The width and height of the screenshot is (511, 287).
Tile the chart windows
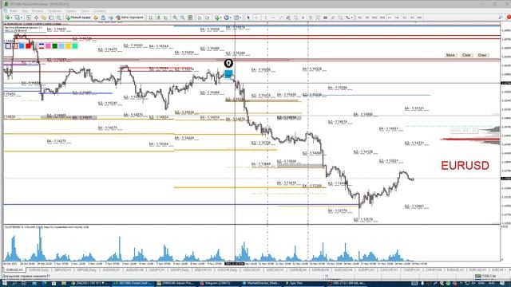pyautogui.click(x=190, y=18)
